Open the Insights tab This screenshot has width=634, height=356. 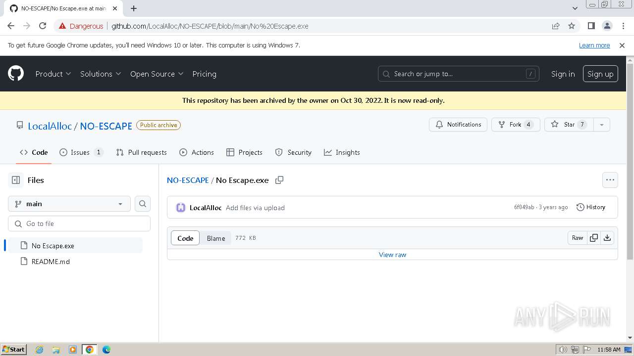342,152
